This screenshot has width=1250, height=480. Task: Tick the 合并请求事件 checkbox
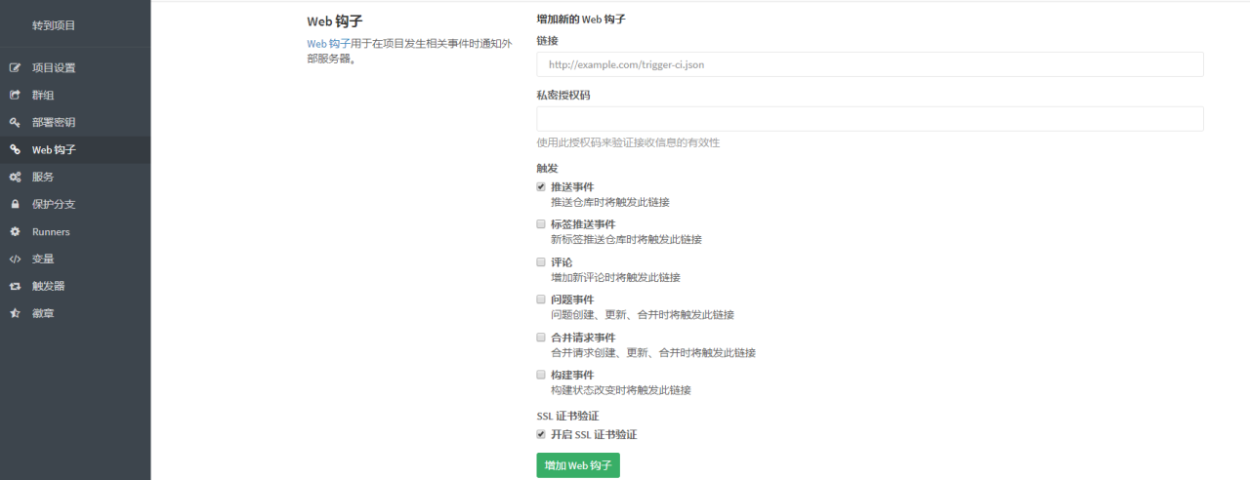541,337
